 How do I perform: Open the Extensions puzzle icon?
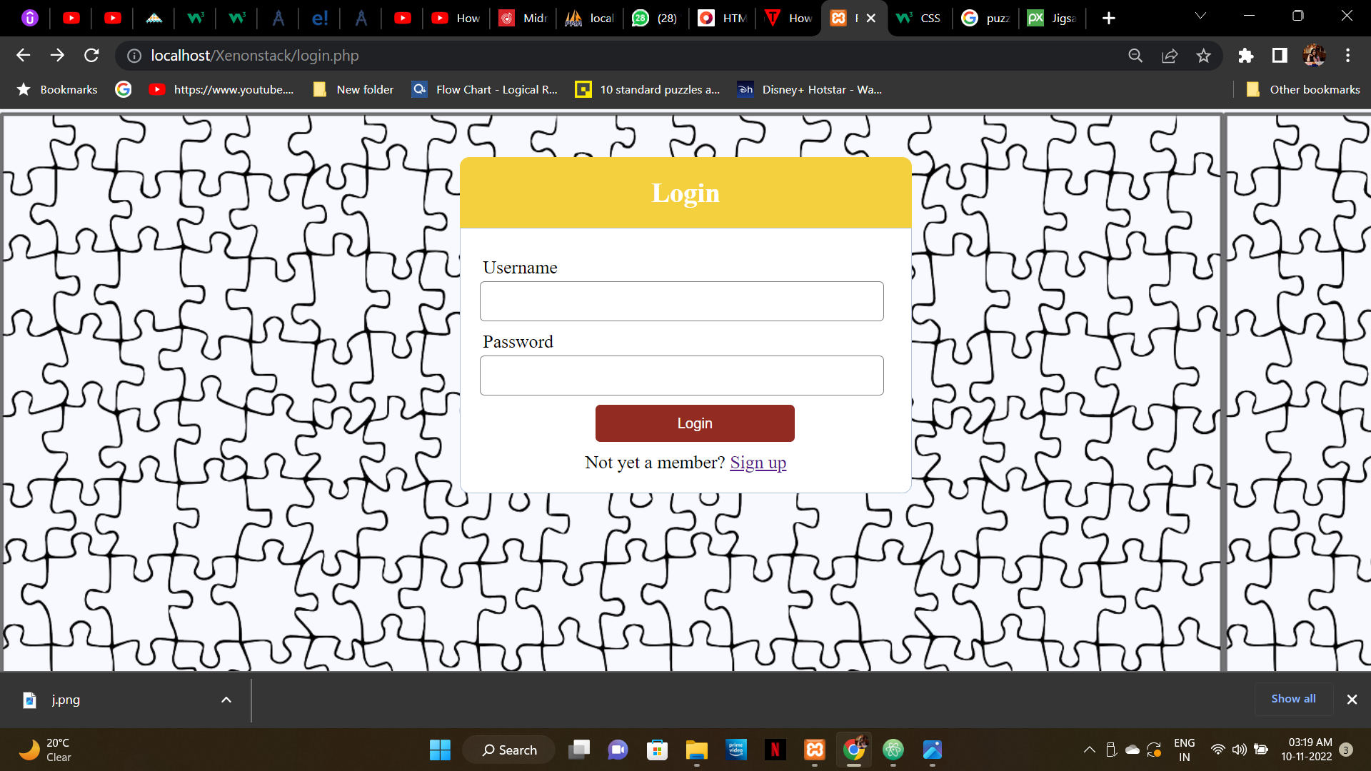(1245, 56)
